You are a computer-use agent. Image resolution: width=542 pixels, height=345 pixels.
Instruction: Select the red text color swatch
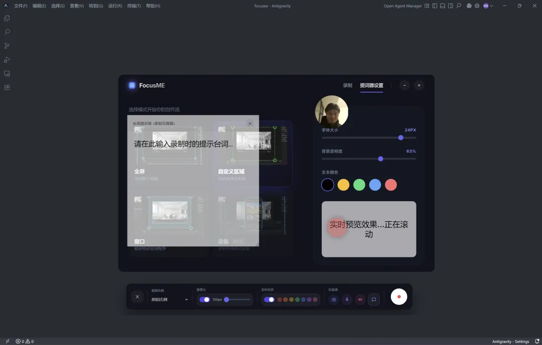pos(391,185)
